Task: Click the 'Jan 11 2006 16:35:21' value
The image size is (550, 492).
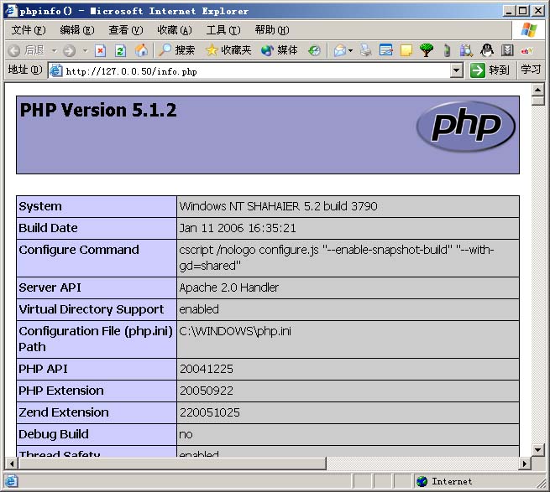Action: tap(238, 228)
